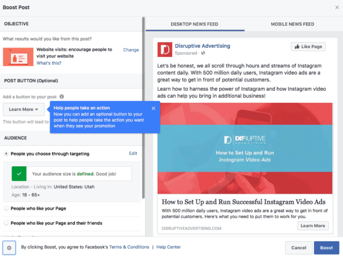The image size is (343, 257).
Task: Click the 'Disruptive Advertising' page name
Action: click(202, 46)
